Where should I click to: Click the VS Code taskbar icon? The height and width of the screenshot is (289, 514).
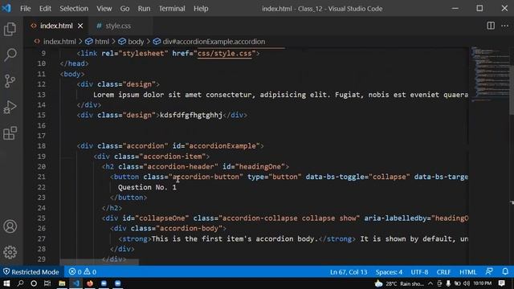tap(76, 283)
